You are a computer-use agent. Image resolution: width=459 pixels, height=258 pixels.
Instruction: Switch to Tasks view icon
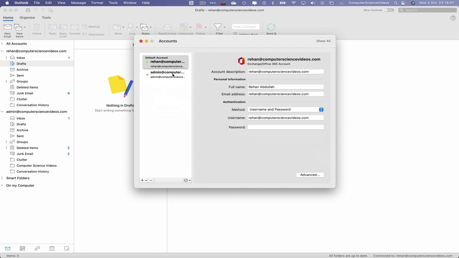click(x=52, y=248)
